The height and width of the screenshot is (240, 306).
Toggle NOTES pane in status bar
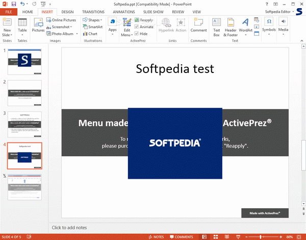tap(156, 237)
